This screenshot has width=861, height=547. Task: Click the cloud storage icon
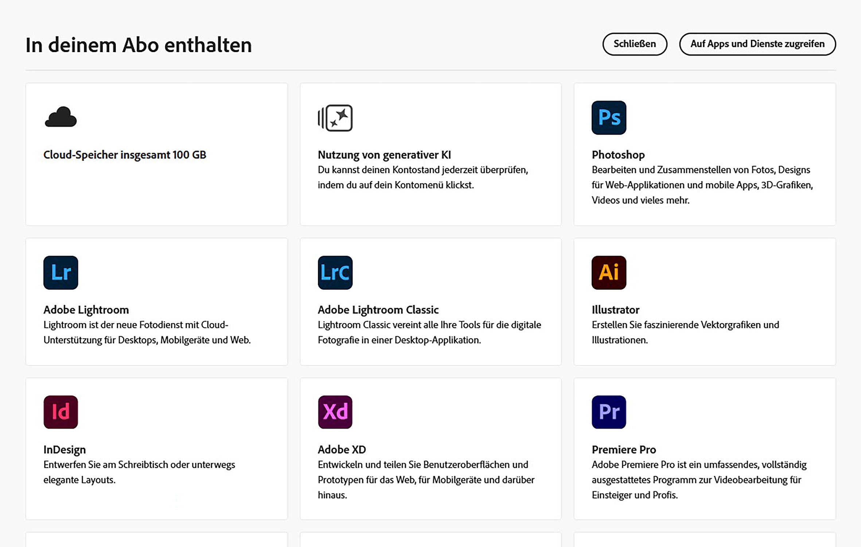61,117
